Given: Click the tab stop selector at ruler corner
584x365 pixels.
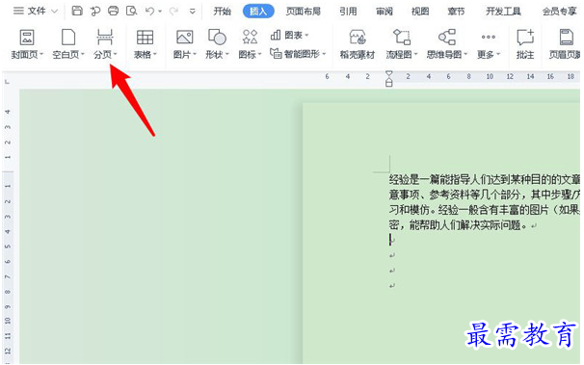Looking at the screenshot, I should point(7,81).
